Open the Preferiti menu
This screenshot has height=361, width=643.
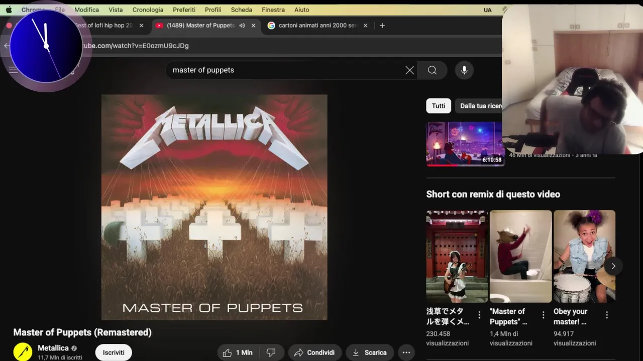184,10
